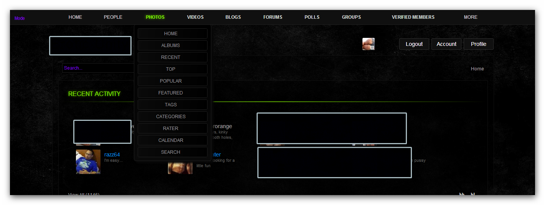Screen dimensions: 545x205
Task: Open the Account button
Action: coord(446,44)
